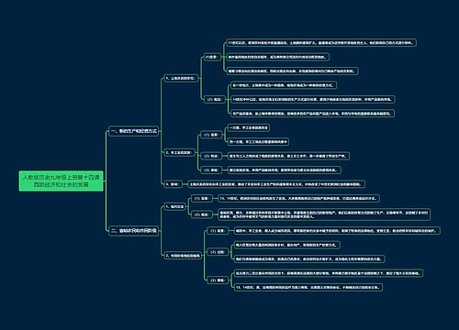Click the bottom leaf beginning '13、14世纪'
Image resolution: width=459 pixels, height=330 pixels.
(308, 287)
